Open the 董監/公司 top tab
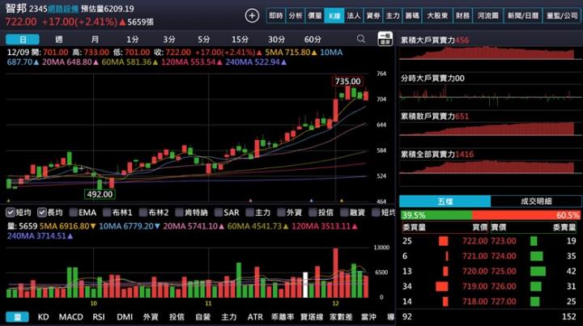 click(x=562, y=15)
